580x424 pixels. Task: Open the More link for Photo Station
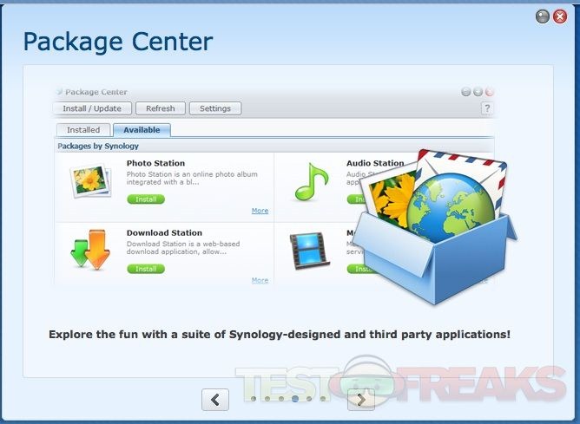(x=260, y=211)
